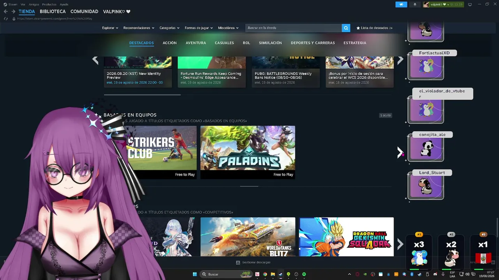Viewport: 499px width, 280px height.
Task: Click the microphone icon in the system tray
Action: pos(443,274)
